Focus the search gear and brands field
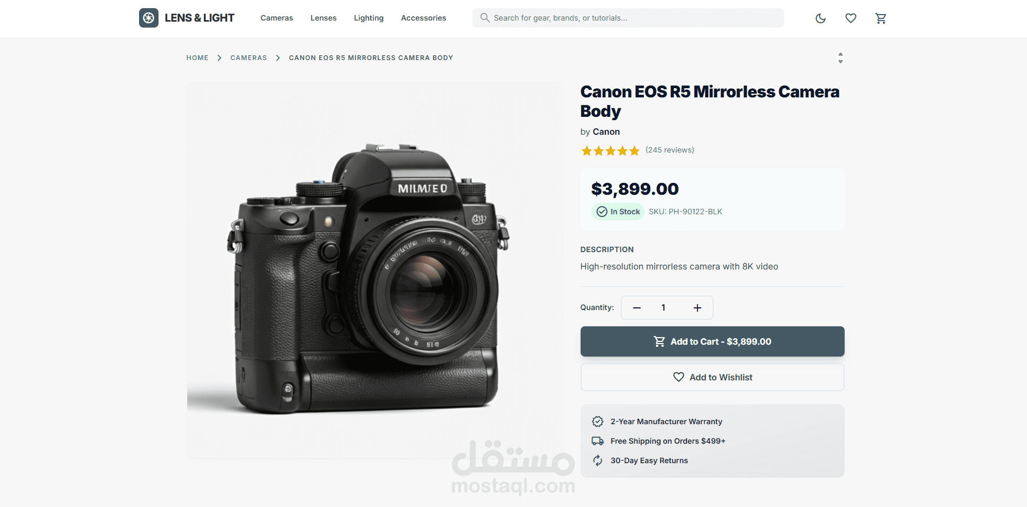 pyautogui.click(x=628, y=18)
